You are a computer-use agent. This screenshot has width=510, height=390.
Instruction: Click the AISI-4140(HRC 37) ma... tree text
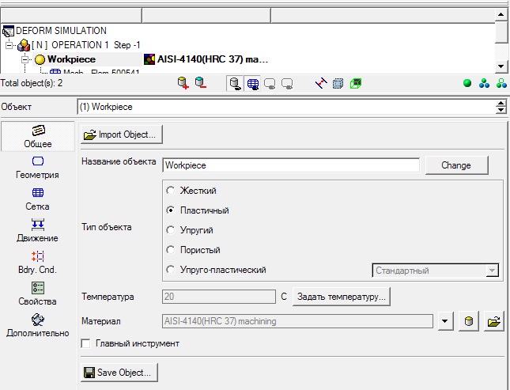pyautogui.click(x=213, y=59)
